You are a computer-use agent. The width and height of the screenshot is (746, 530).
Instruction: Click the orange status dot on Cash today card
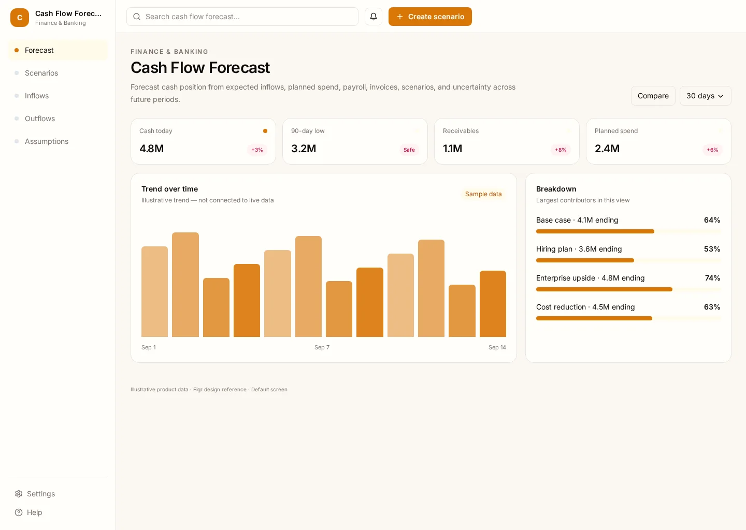click(x=265, y=131)
